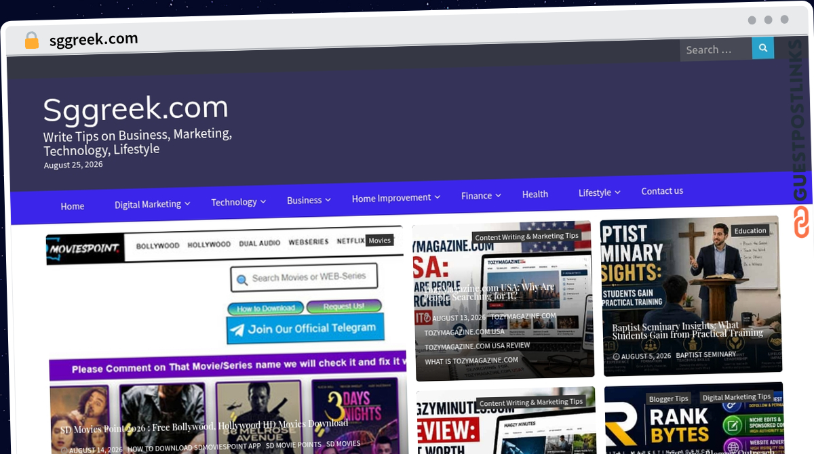Expand the Digital Marketing dropdown chevron

tap(187, 203)
